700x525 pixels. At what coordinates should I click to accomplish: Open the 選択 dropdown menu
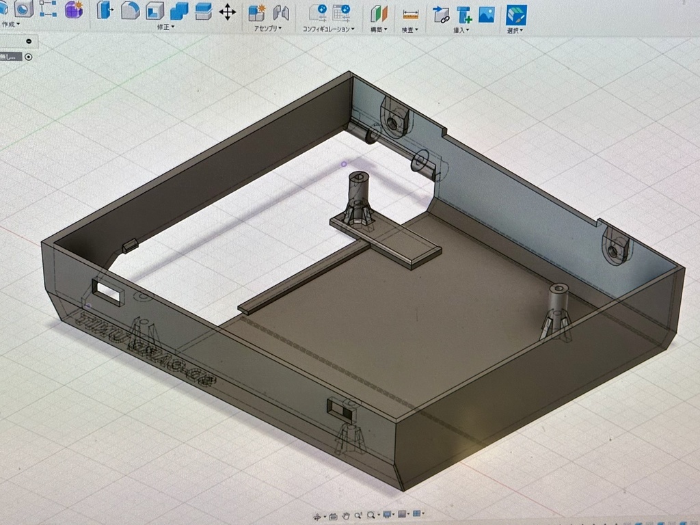click(515, 31)
